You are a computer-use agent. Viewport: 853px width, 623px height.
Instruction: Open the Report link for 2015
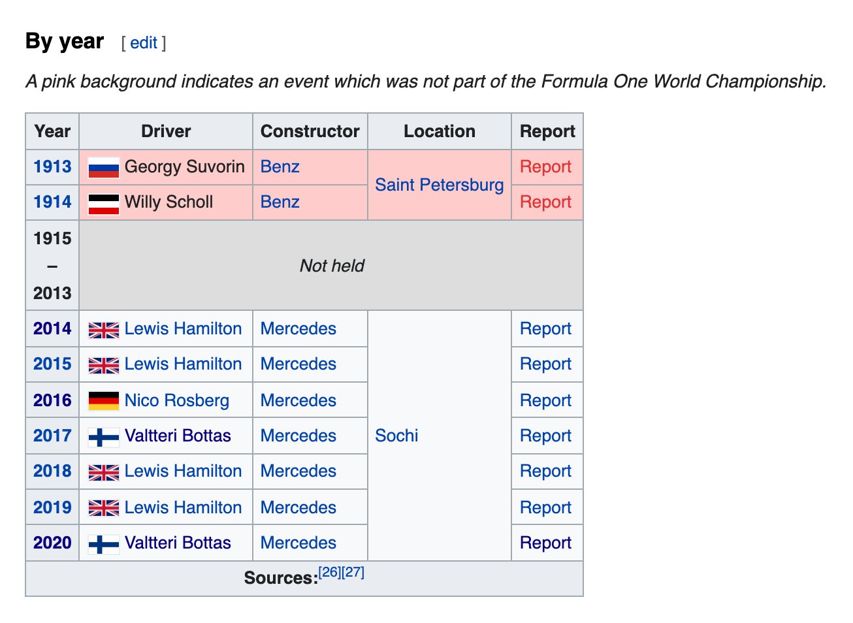pos(545,364)
